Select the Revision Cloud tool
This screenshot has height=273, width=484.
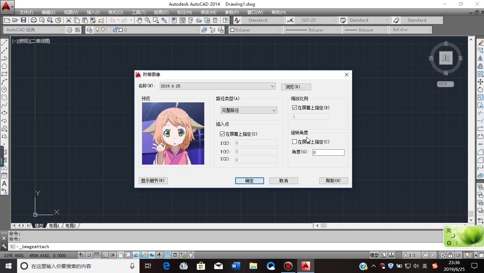point(4,97)
